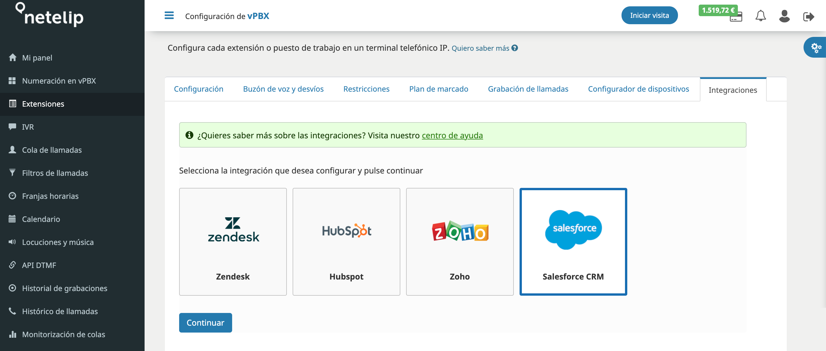The height and width of the screenshot is (351, 826).
Task: Click the info icon in green banner
Action: [x=189, y=135]
